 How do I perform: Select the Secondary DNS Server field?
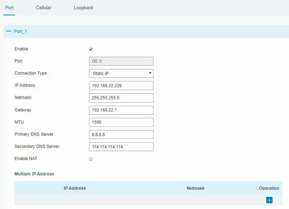(x=121, y=146)
